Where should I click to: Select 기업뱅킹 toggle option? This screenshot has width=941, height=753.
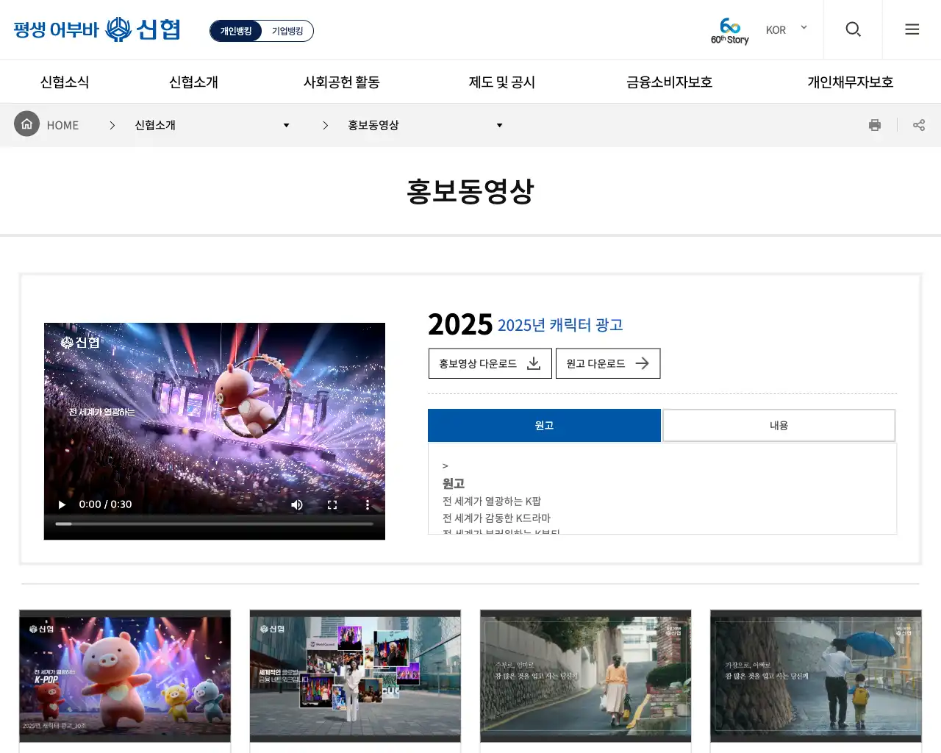pos(287,31)
